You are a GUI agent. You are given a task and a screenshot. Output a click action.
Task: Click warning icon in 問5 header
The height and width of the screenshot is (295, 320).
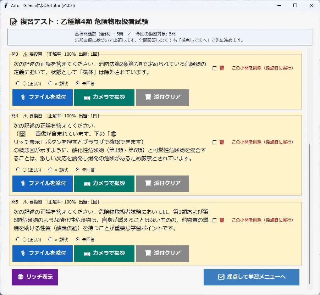click(x=25, y=202)
